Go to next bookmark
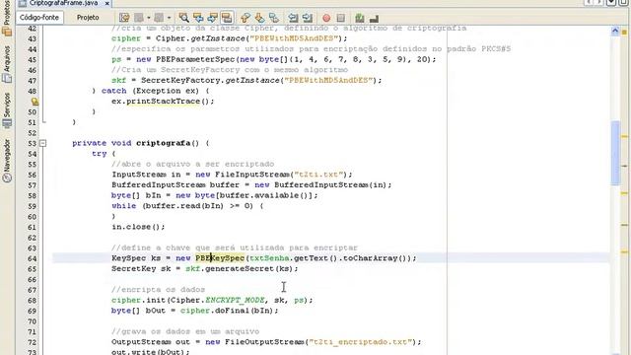Screen dimensions: 631x355 [259, 18]
